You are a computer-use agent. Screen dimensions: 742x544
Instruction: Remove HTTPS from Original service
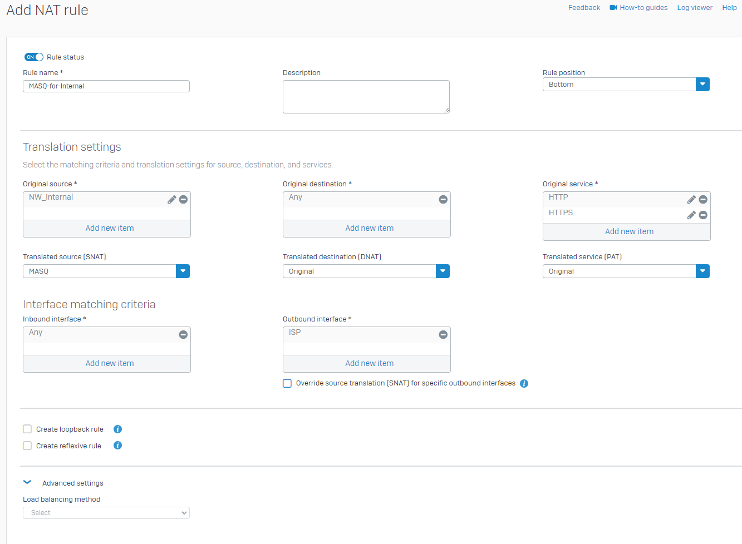pyautogui.click(x=703, y=215)
